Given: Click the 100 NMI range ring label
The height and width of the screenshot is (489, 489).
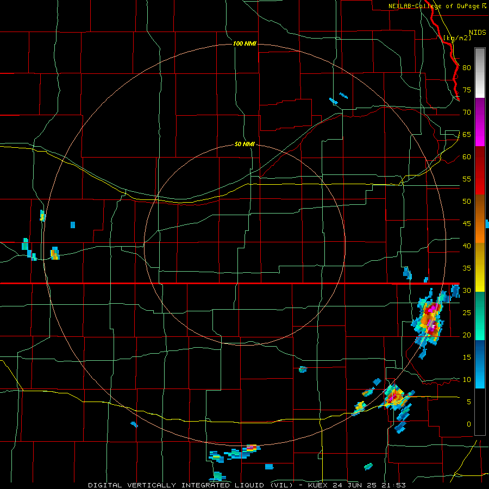Looking at the screenshot, I should [x=244, y=43].
